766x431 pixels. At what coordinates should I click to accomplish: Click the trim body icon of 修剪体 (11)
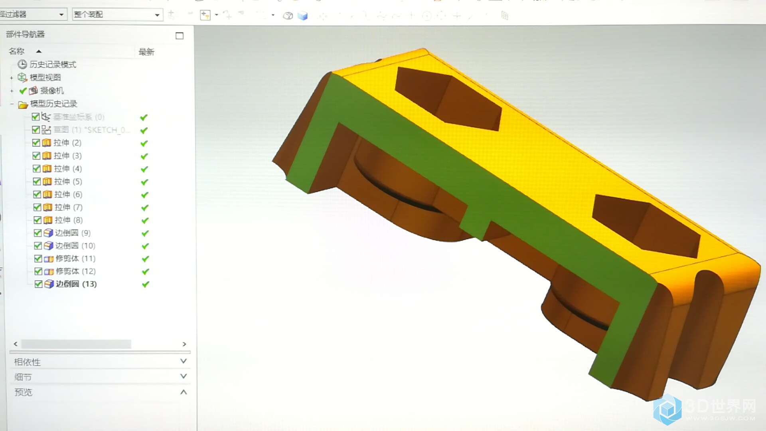coord(49,259)
